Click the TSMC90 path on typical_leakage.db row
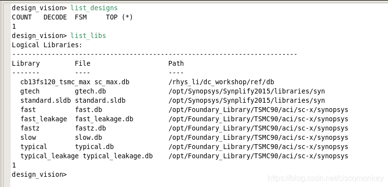The height and width of the screenshot is (187, 388). coord(258,156)
